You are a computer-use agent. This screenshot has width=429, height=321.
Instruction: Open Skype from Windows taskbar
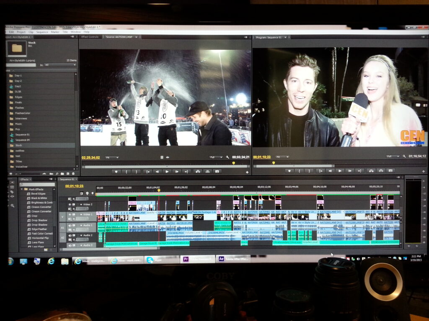pos(162,260)
